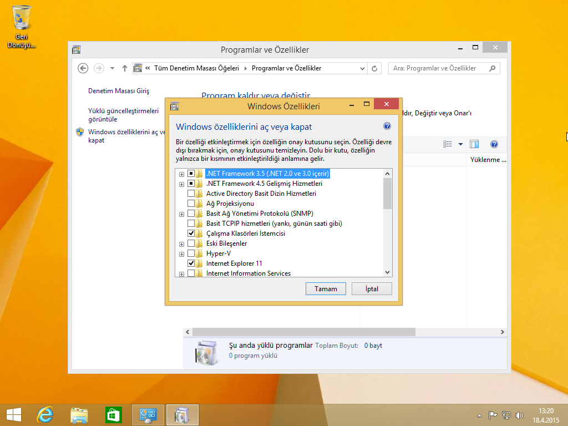This screenshot has height=426, width=568.
Task: Expand Eski Bileşenler tree node
Action: coord(181,244)
